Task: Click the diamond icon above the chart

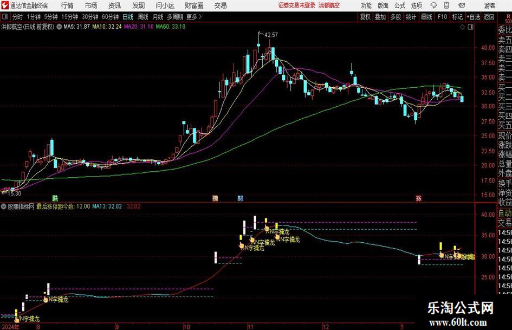Action: 462,27
